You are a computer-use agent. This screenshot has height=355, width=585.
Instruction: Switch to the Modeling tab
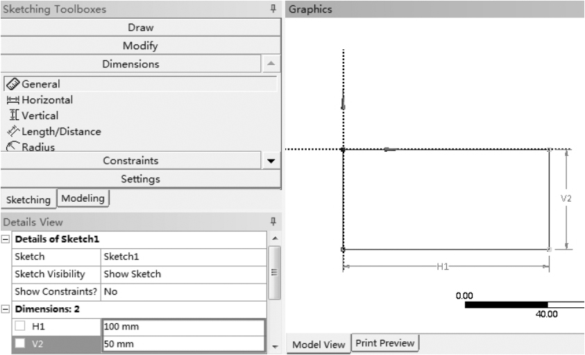(83, 198)
